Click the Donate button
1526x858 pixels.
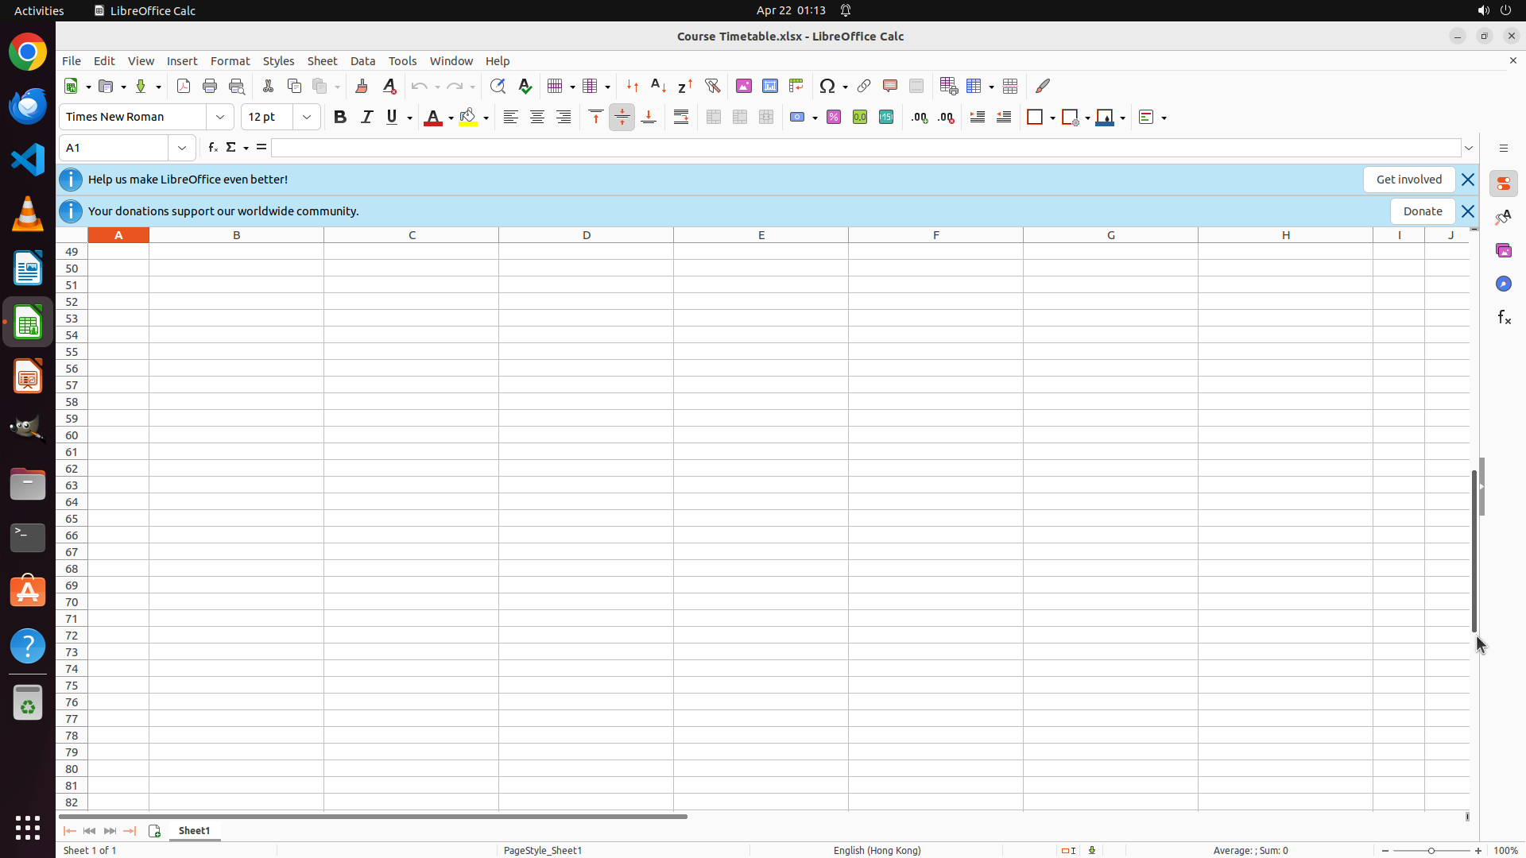click(1422, 211)
